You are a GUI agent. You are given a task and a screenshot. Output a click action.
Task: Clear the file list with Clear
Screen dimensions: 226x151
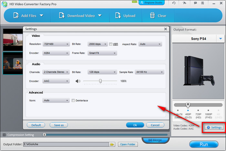pos(158,16)
